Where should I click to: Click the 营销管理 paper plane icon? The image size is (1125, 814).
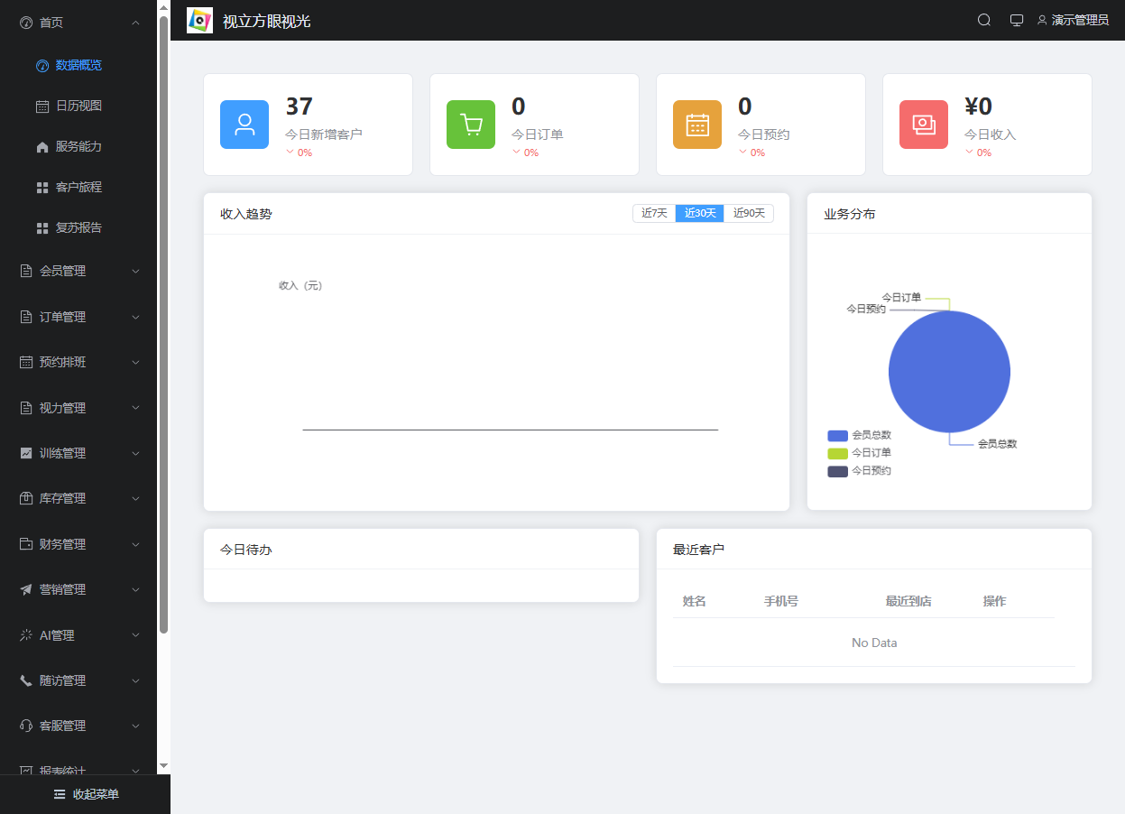26,589
